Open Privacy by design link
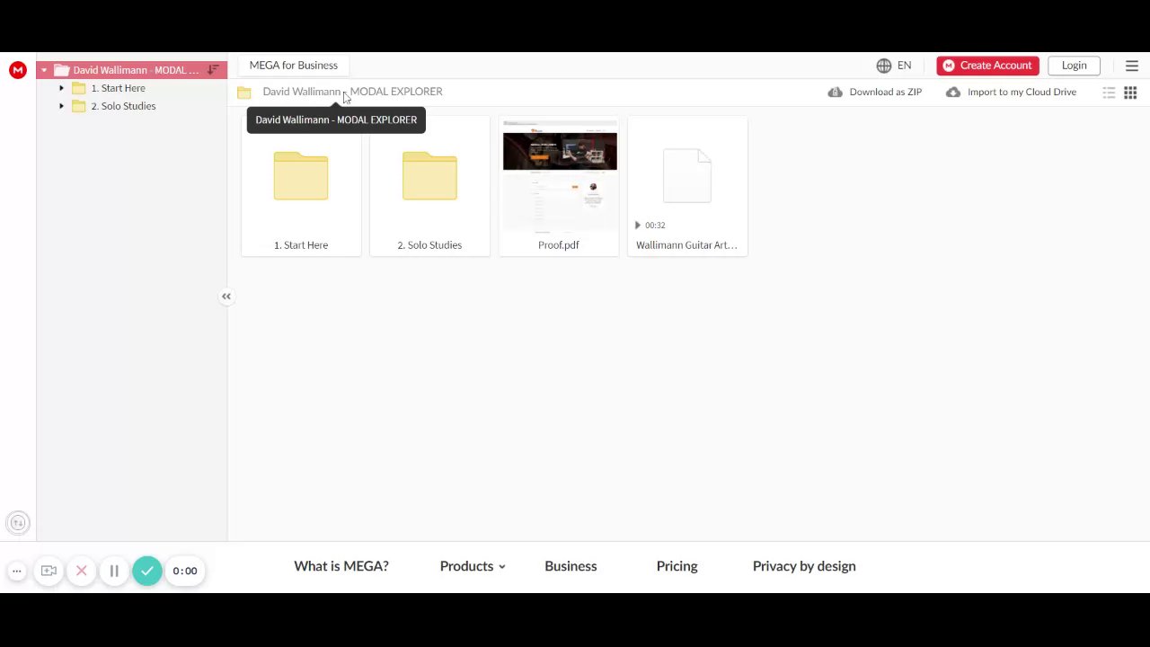 coord(804,566)
